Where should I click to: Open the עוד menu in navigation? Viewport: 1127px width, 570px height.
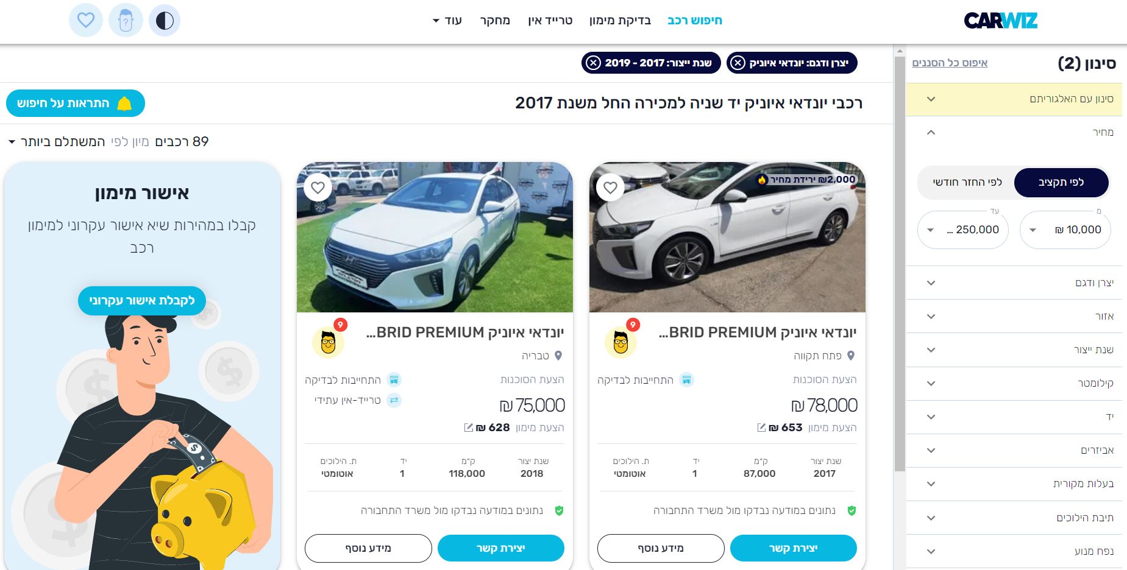[x=448, y=21]
